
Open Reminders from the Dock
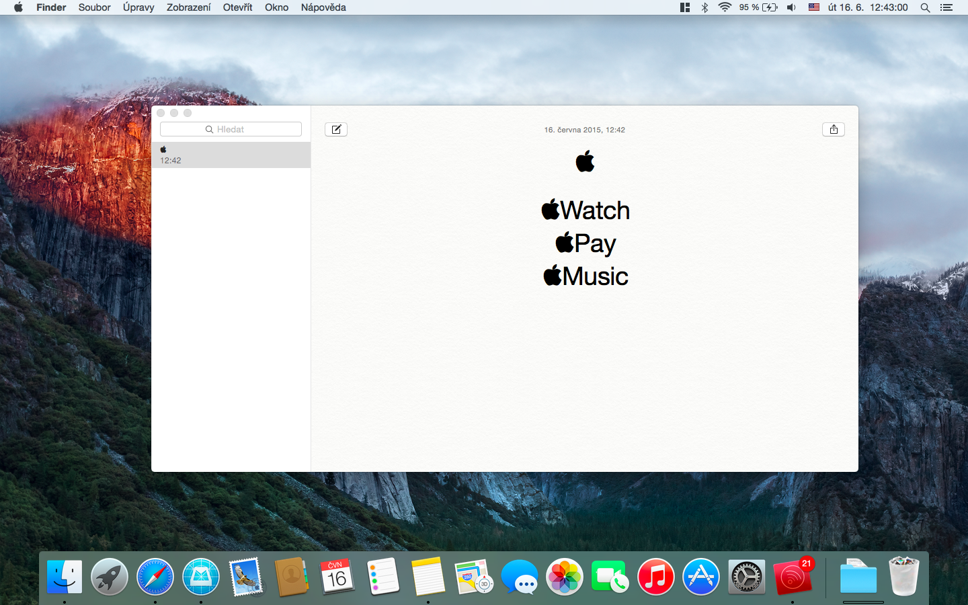383,577
